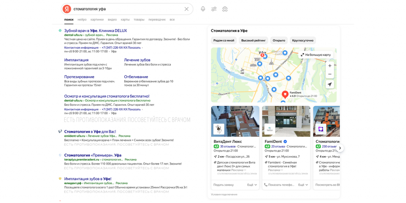The height and width of the screenshot is (203, 406).
Task: Click the search input field
Action: (127, 9)
